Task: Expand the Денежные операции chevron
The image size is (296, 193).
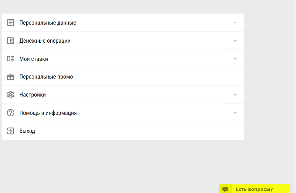Action: (235, 41)
